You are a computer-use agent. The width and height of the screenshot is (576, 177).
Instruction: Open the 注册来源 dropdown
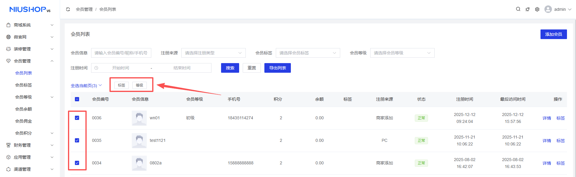tap(213, 53)
